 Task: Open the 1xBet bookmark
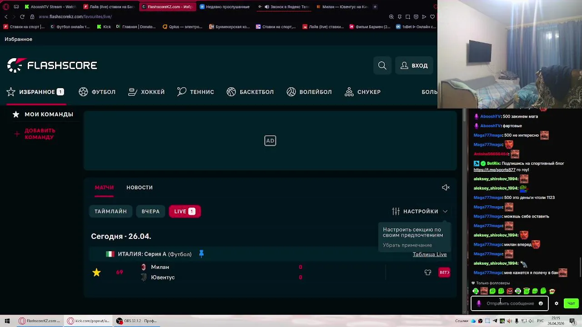click(416, 27)
